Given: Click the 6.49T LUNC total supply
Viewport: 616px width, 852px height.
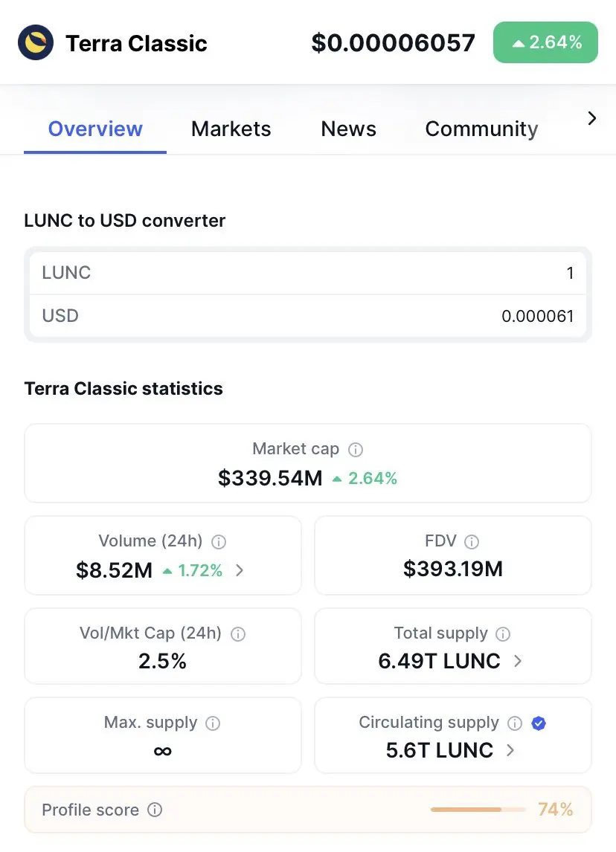Looking at the screenshot, I should pyautogui.click(x=439, y=661).
